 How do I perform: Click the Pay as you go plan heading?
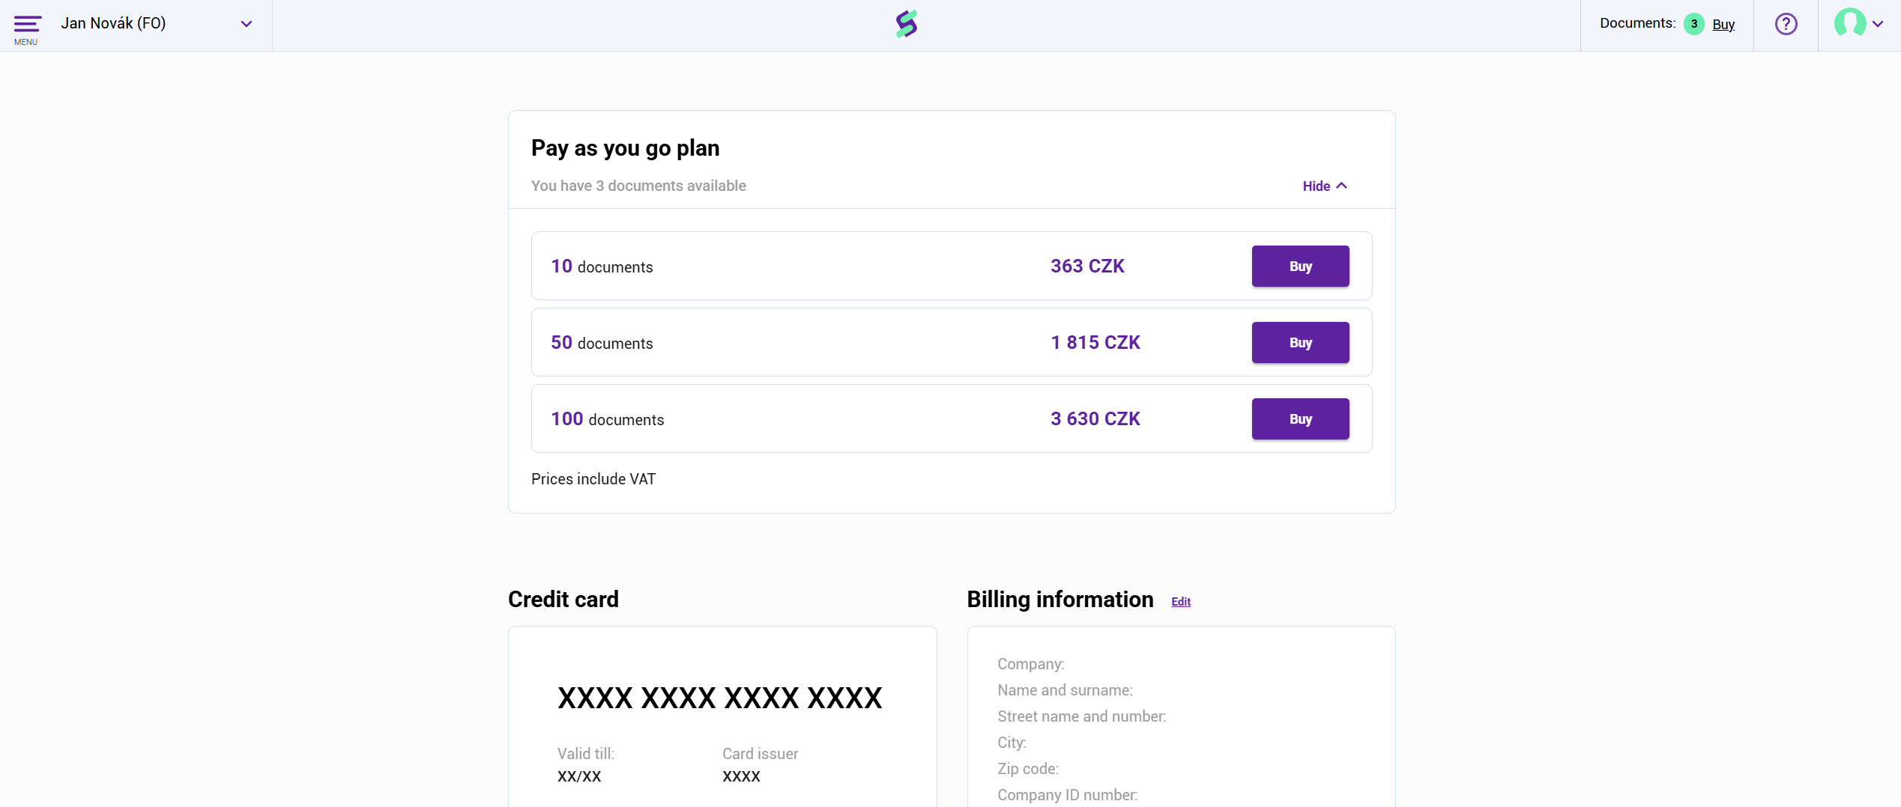point(625,148)
